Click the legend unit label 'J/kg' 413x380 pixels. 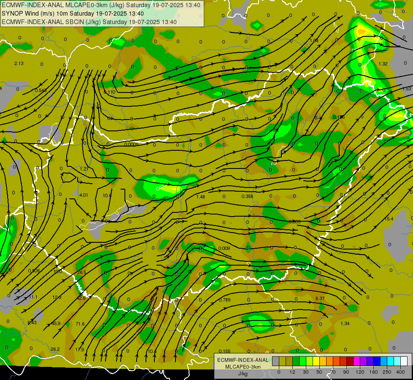pyautogui.click(x=243, y=374)
